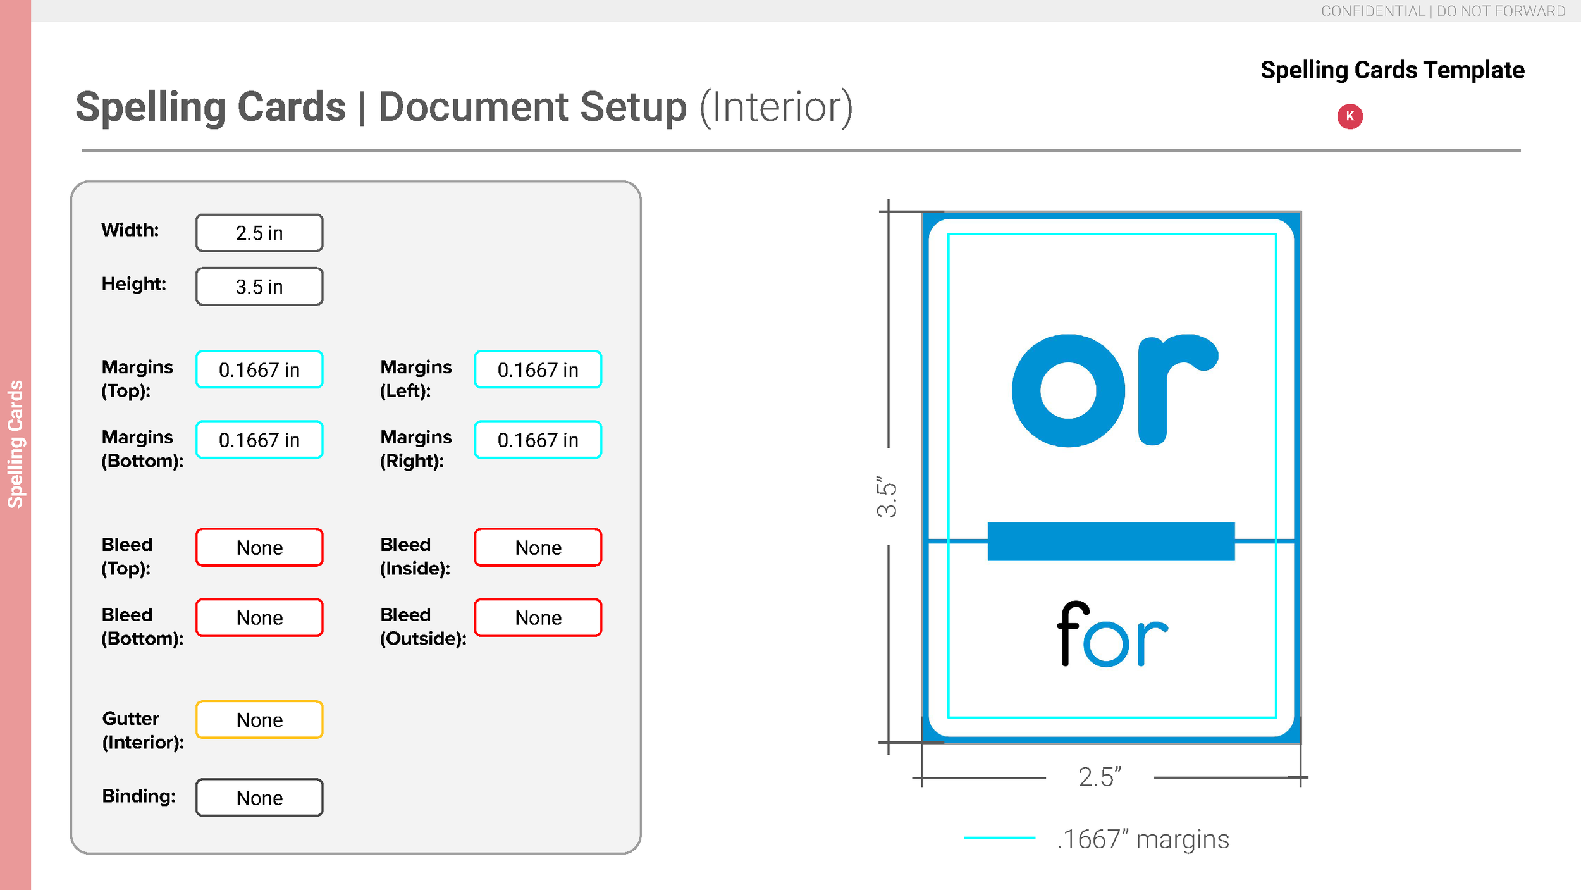Click the blue rectangle bar on card
Viewport: 1581px width, 890px height.
tap(1111, 541)
